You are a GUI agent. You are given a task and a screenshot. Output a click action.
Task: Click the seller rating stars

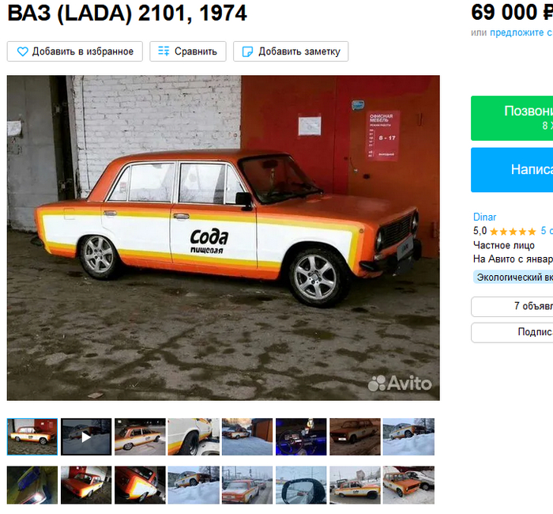tap(513, 232)
